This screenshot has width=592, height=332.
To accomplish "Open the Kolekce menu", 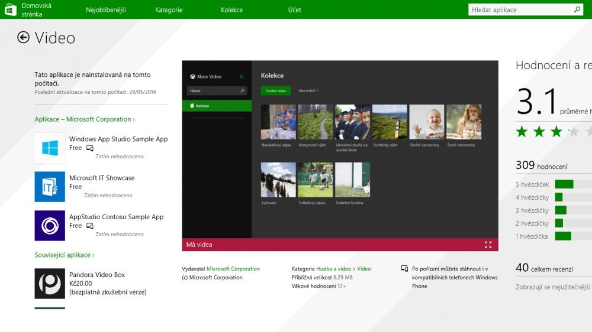I will [232, 10].
